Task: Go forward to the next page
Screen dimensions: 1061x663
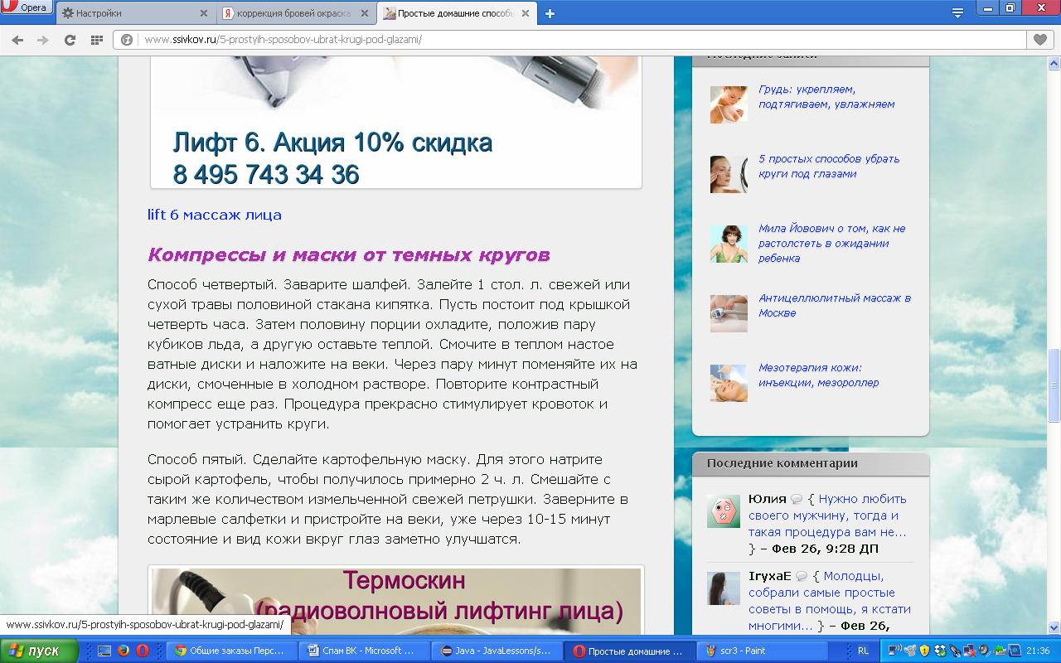Action: coord(43,40)
